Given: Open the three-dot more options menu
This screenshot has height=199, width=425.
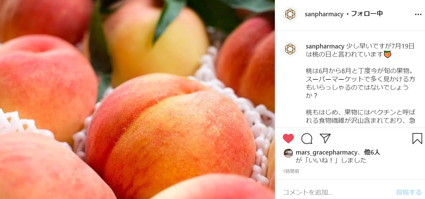Looking at the screenshot, I should click(418, 14).
